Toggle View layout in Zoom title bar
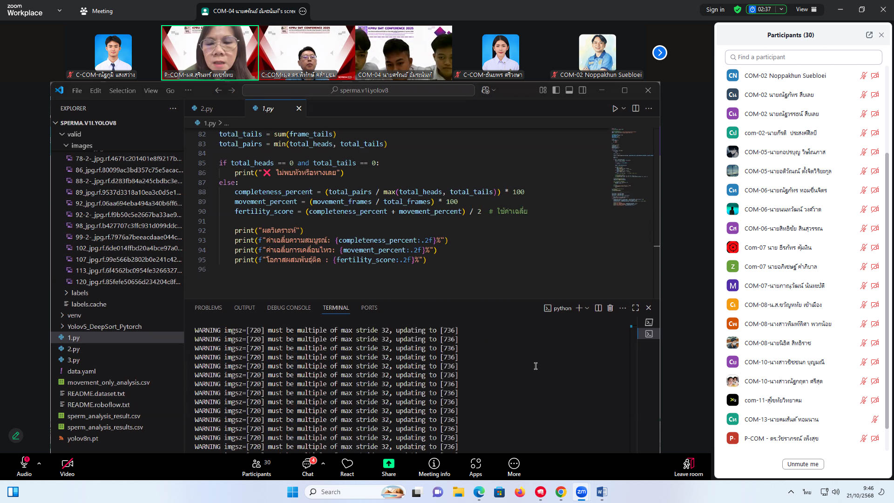The height and width of the screenshot is (503, 894). (x=806, y=9)
